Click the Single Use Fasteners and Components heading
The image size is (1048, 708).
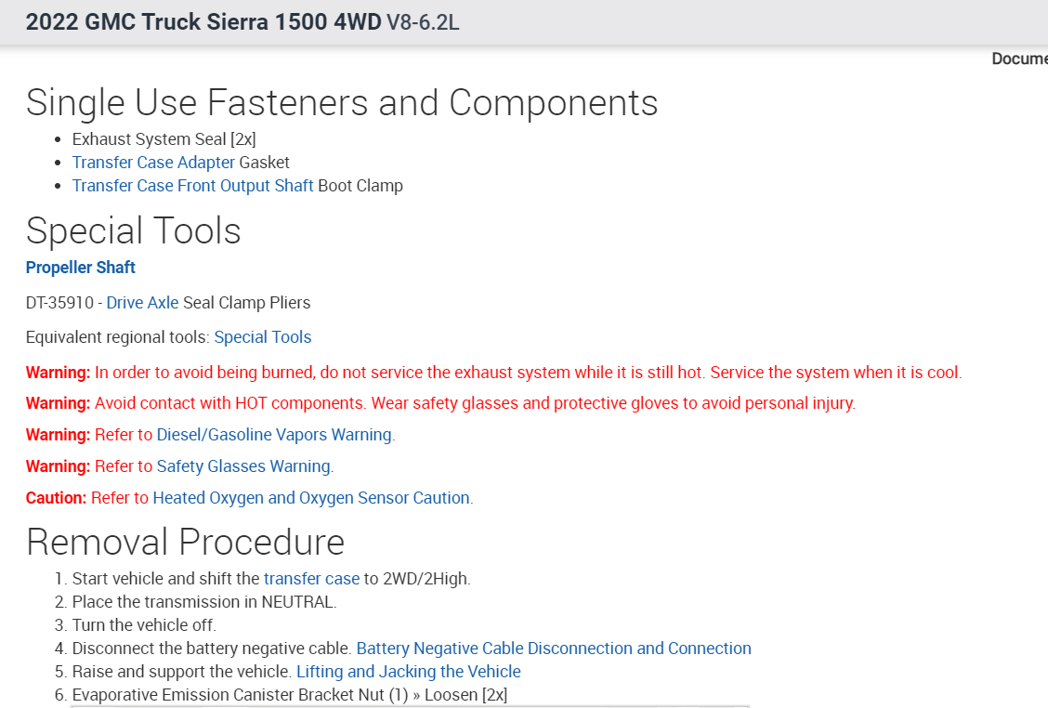pyautogui.click(x=342, y=102)
